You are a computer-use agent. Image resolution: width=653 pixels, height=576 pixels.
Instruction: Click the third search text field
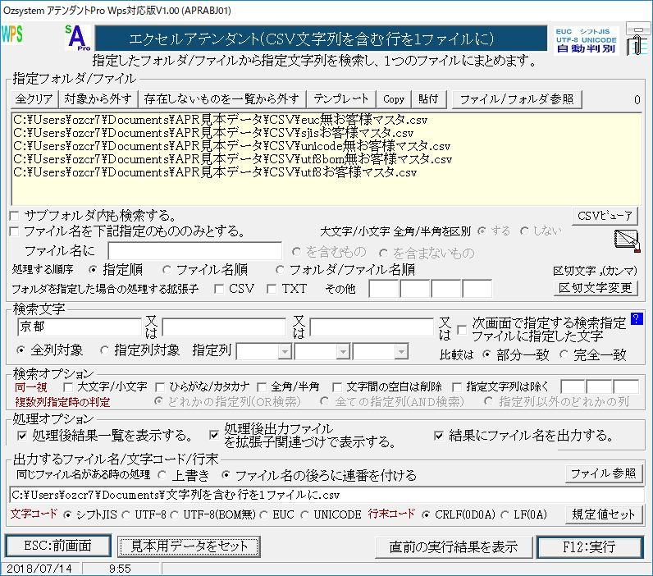[x=372, y=327]
